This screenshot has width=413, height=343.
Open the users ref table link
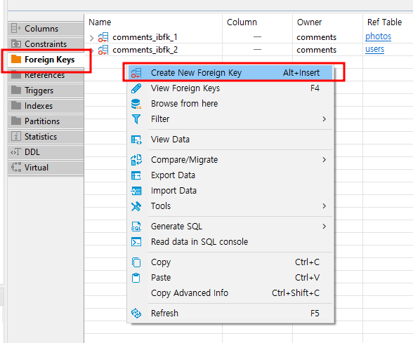pyautogui.click(x=374, y=49)
